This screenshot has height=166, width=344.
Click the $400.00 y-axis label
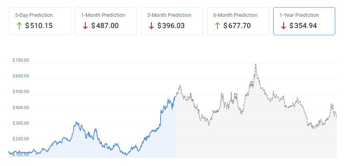[21, 107]
